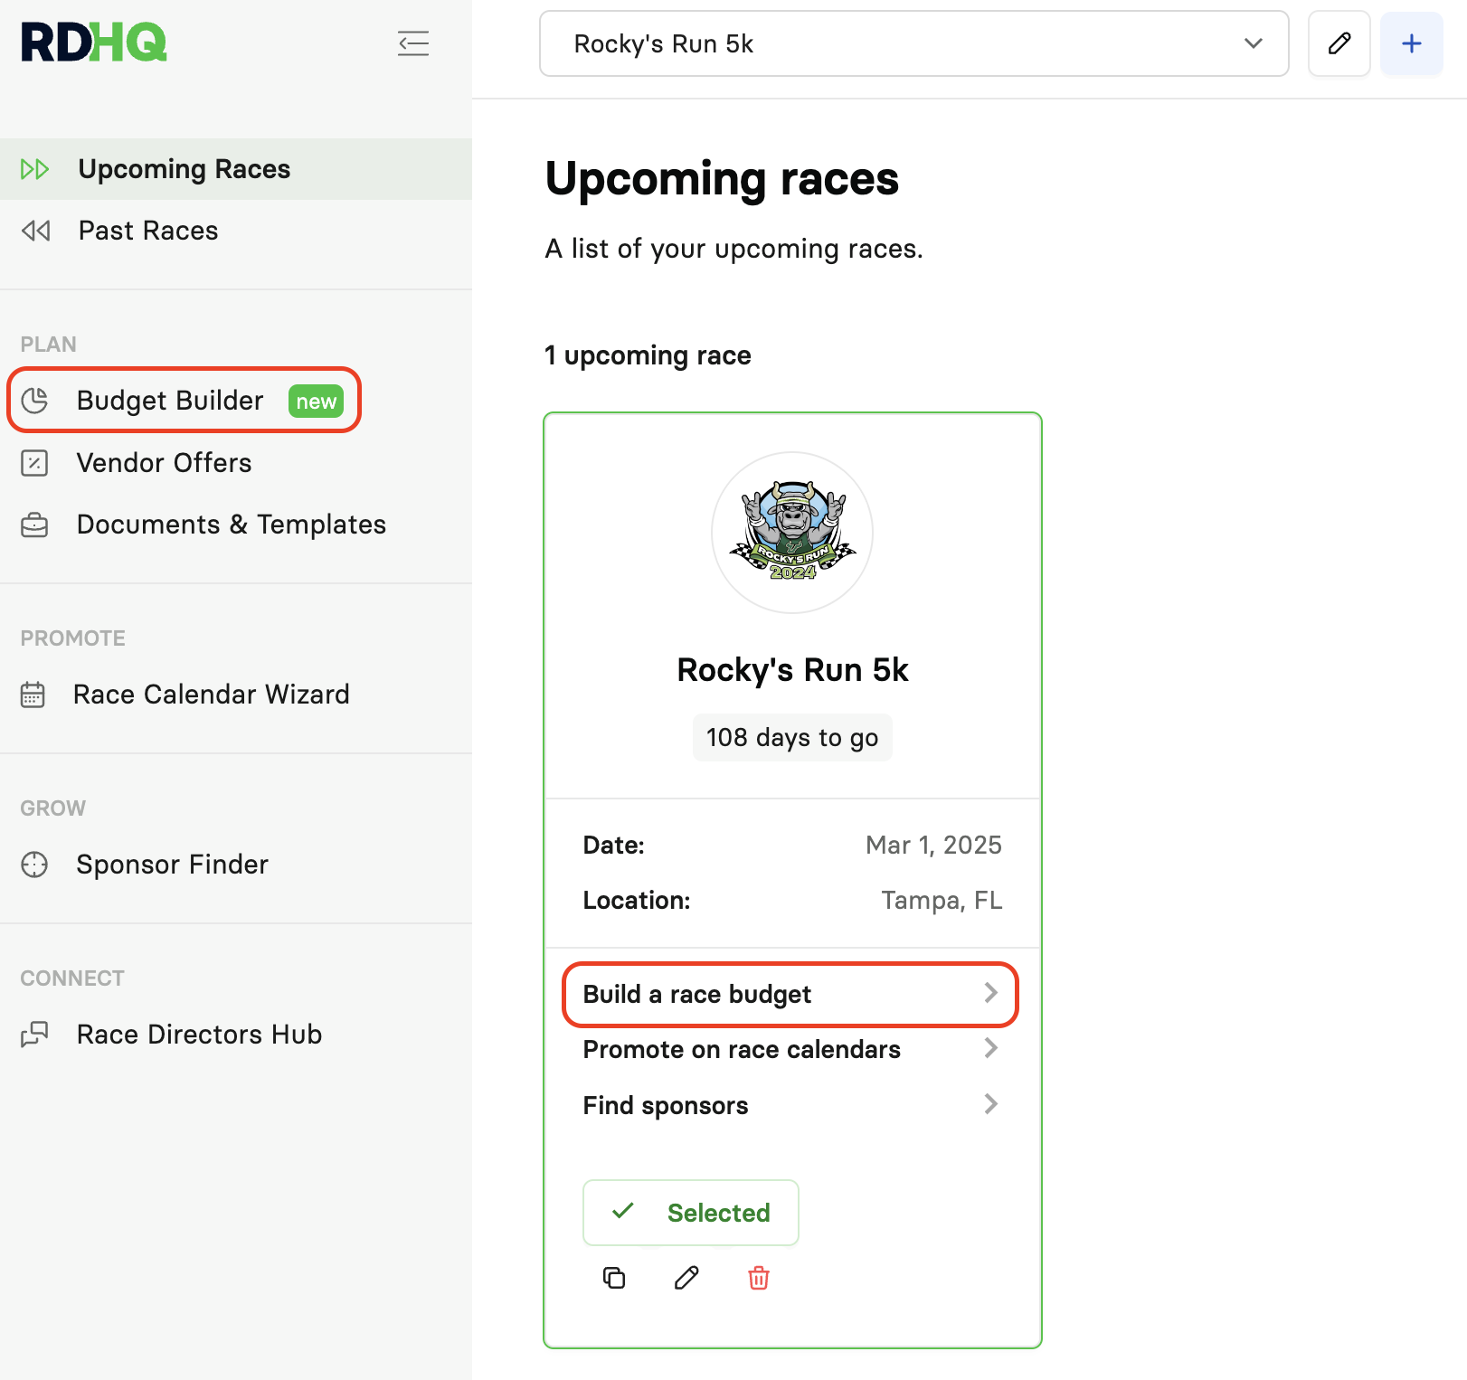Click the duplicate race icon on card

(x=614, y=1278)
